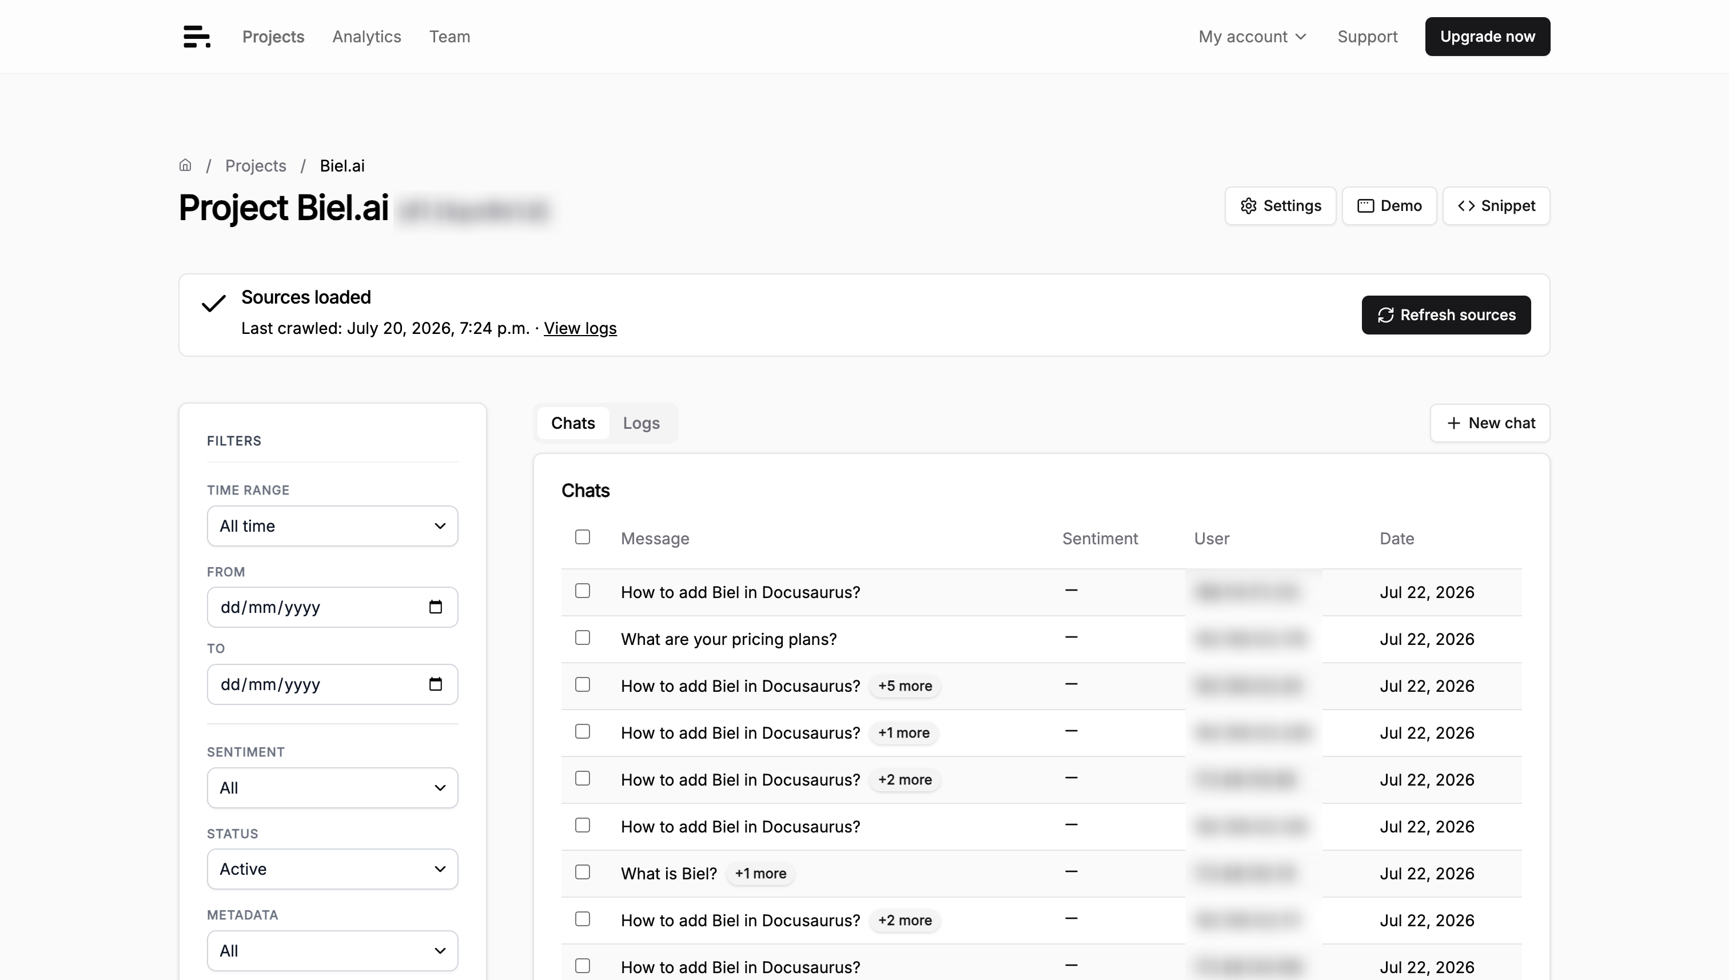Open the home icon in the breadcrumb

pos(185,165)
